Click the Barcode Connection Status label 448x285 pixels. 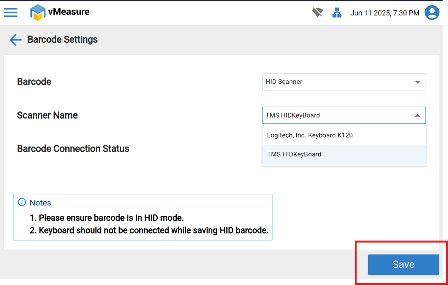tap(73, 148)
